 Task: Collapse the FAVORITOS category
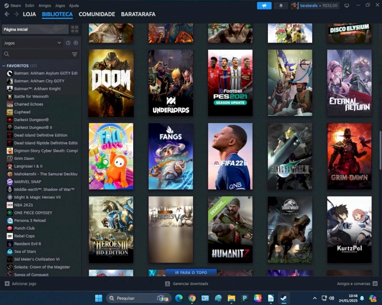(4, 66)
